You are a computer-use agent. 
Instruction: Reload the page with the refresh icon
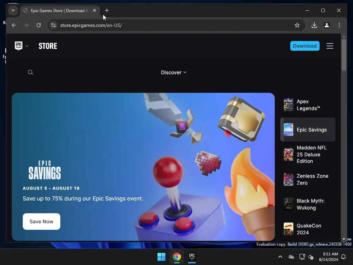click(x=39, y=25)
